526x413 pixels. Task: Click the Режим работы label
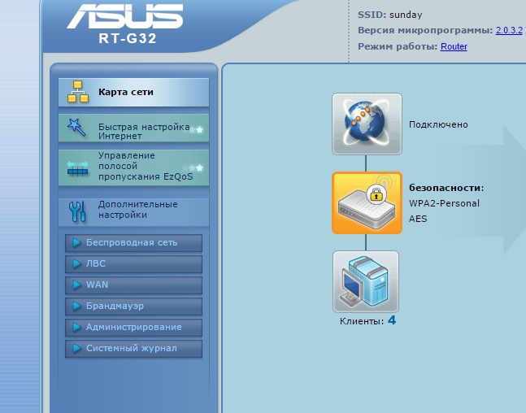click(x=398, y=46)
